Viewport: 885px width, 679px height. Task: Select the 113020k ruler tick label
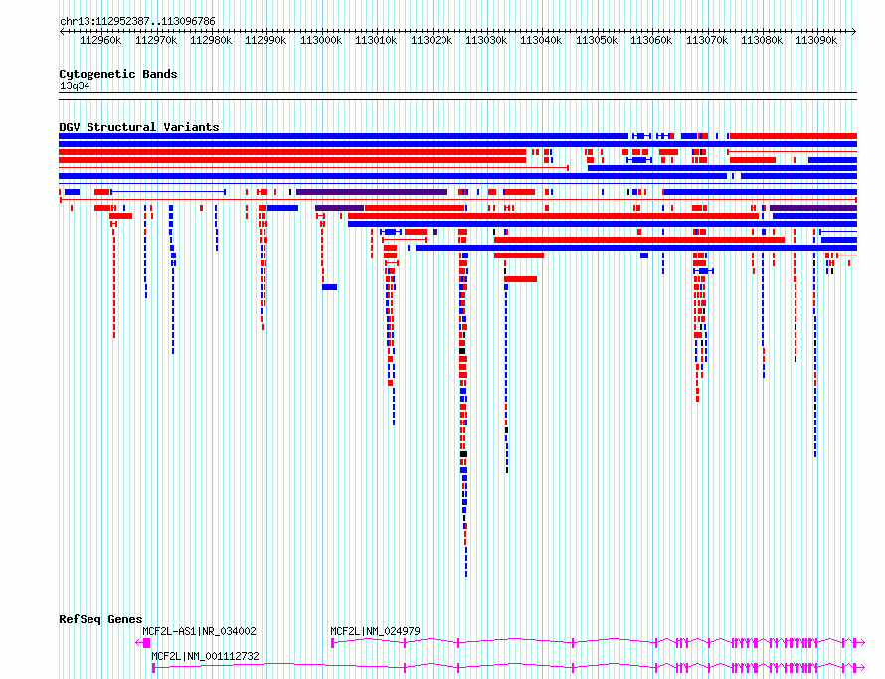click(432, 40)
